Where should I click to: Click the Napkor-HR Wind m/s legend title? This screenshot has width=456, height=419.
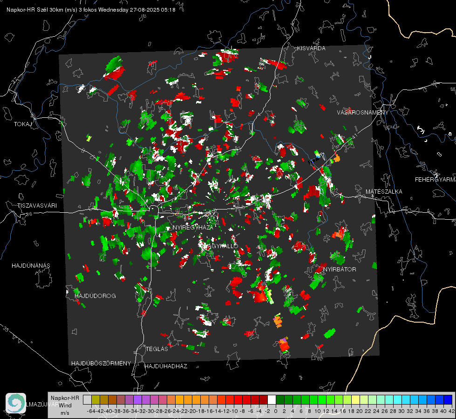[x=65, y=405]
